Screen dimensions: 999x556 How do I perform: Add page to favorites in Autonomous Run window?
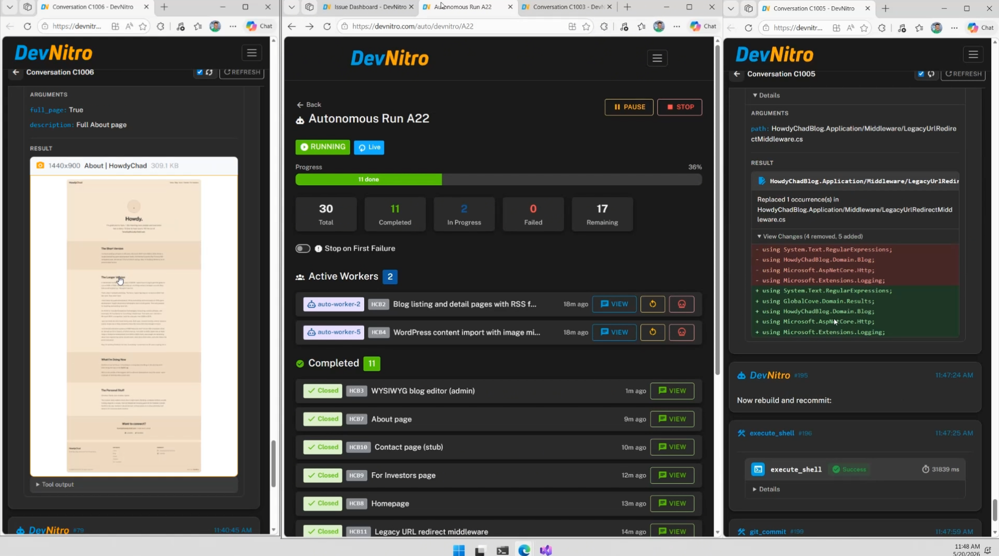click(x=586, y=26)
